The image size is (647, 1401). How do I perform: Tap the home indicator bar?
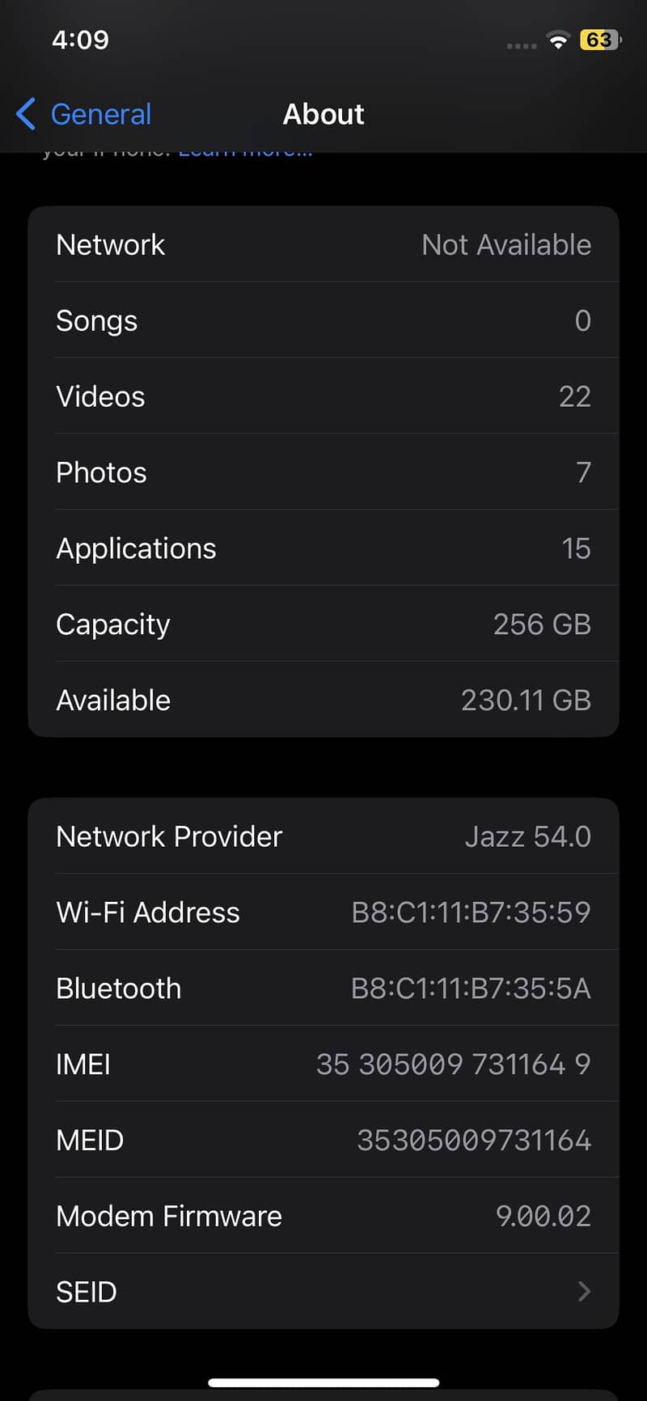tap(323, 1382)
